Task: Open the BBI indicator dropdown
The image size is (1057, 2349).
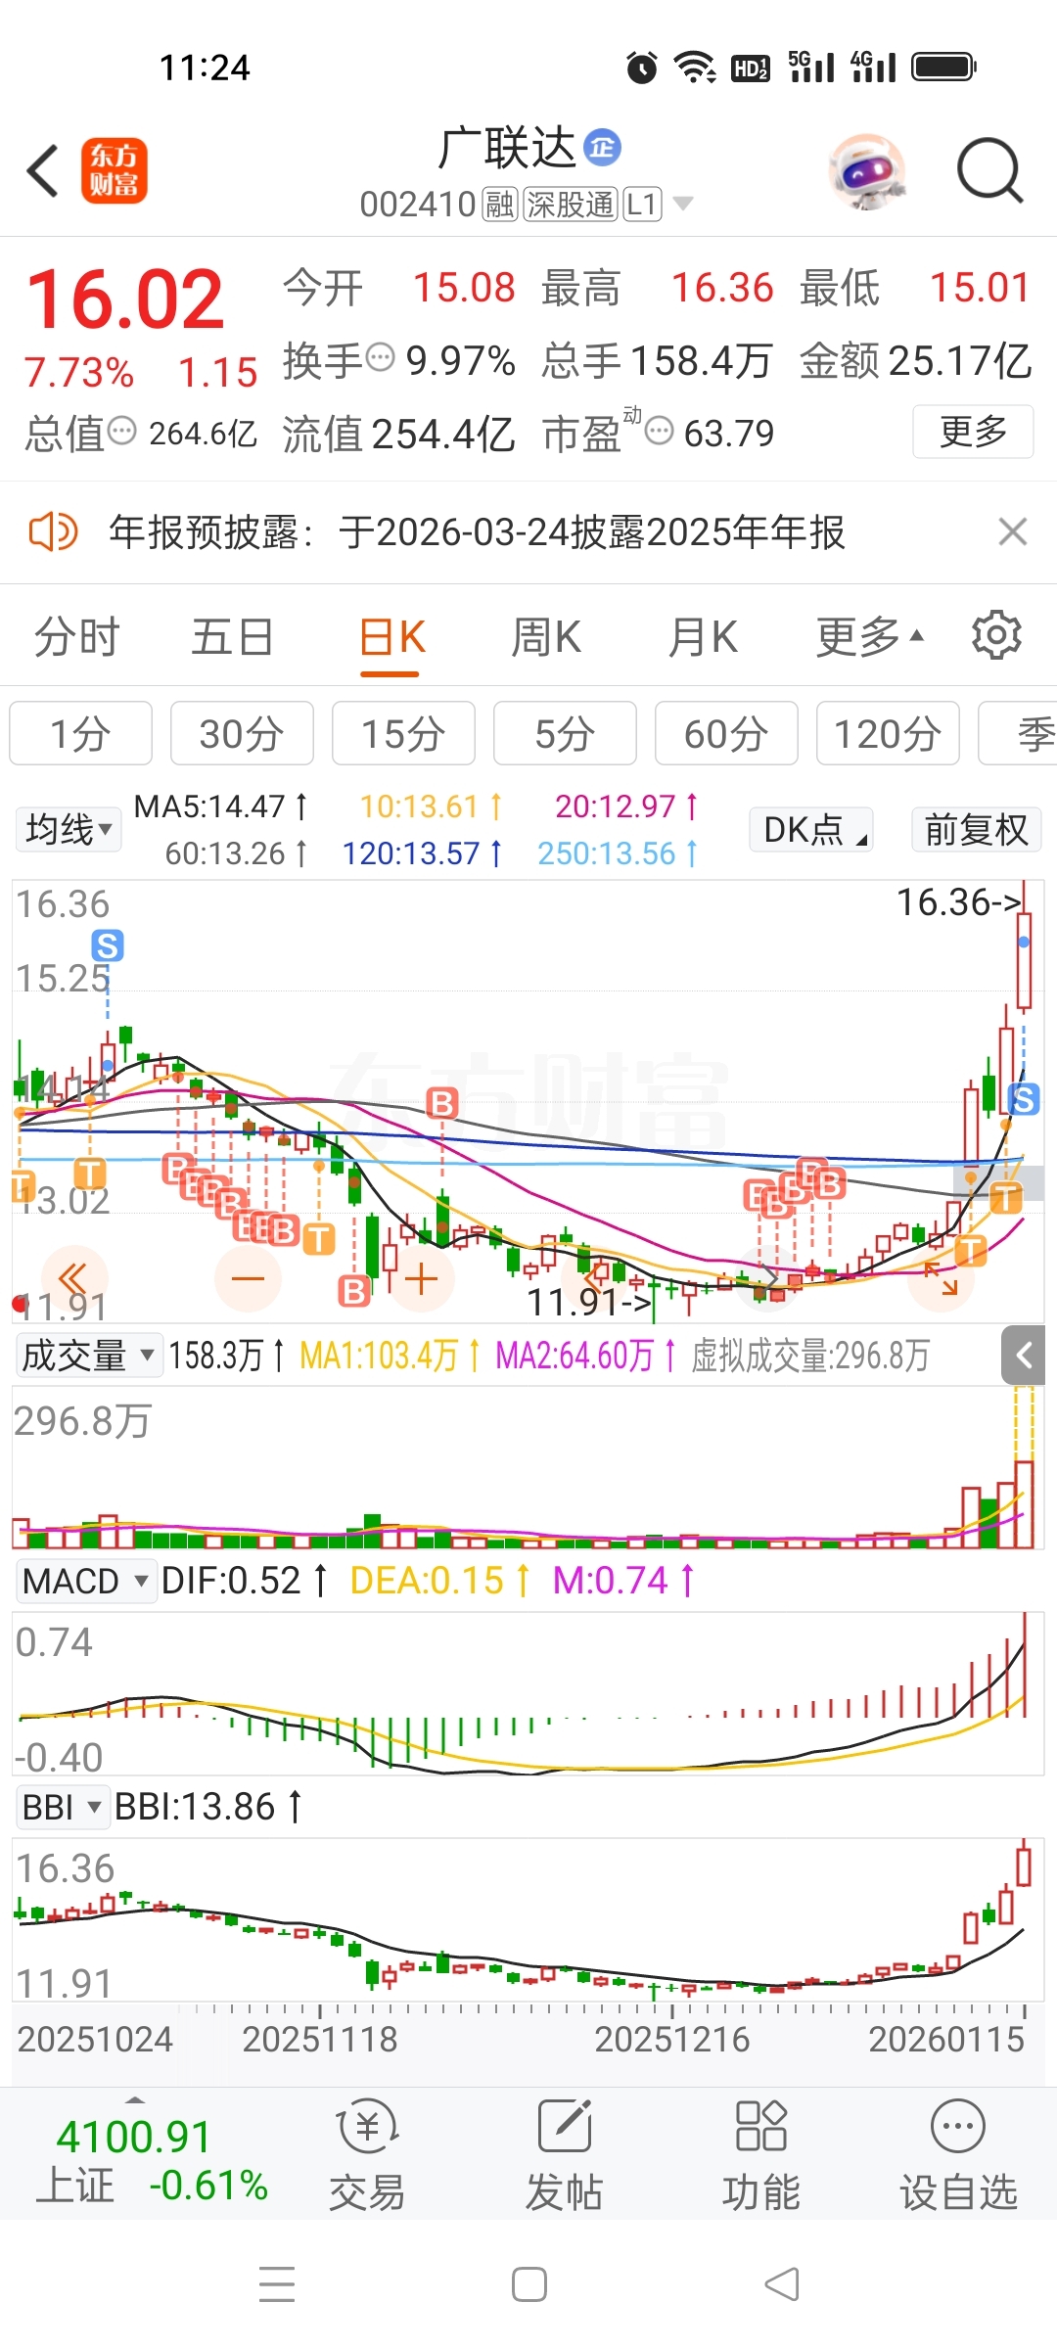Action: 62,1807
